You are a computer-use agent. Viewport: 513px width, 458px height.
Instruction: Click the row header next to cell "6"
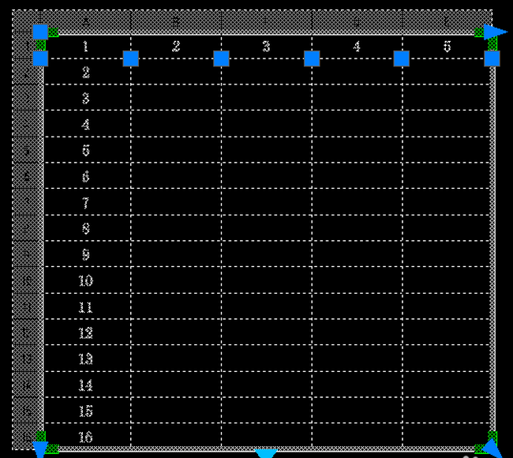tap(27, 175)
